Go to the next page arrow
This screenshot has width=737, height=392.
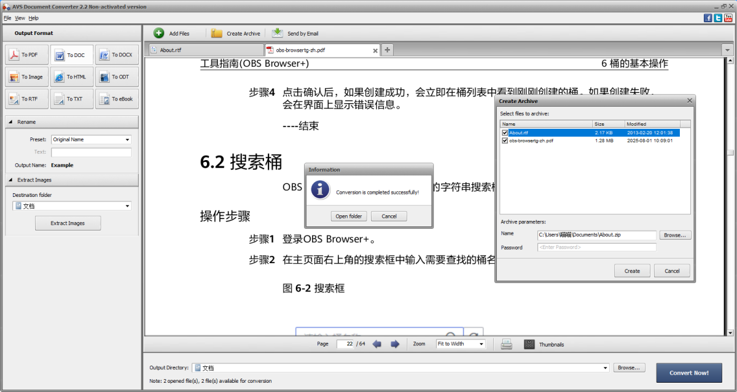(395, 344)
